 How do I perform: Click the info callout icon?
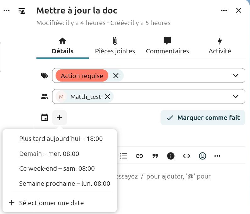point(171,156)
